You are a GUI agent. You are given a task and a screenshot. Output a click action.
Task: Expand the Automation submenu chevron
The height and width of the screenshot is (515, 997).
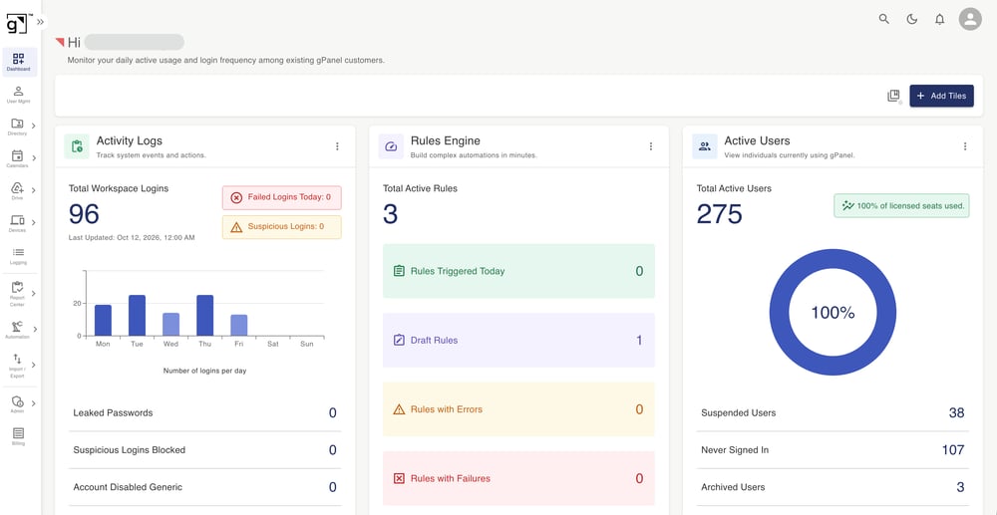click(x=35, y=329)
